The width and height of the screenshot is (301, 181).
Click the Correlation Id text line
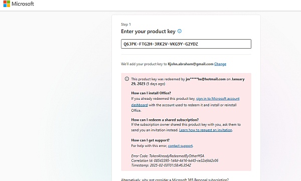point(175,160)
